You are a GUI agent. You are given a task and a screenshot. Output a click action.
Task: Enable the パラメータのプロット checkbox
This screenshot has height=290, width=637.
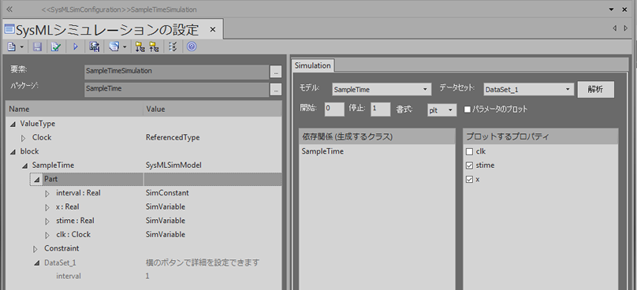468,110
